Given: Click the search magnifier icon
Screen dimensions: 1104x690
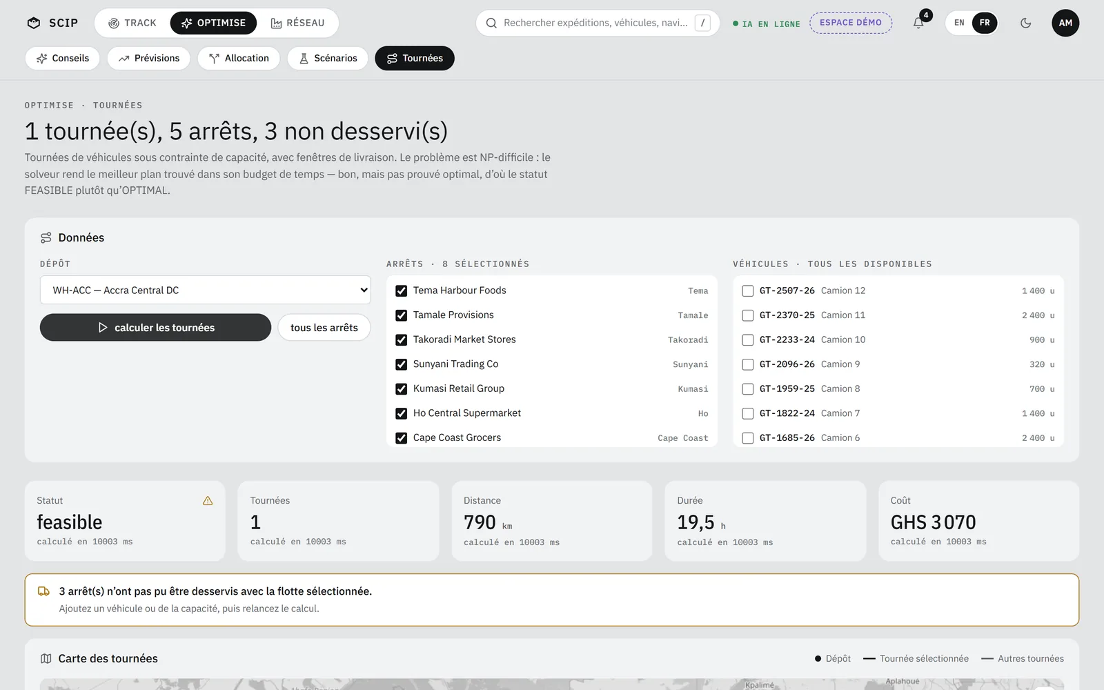Looking at the screenshot, I should pyautogui.click(x=491, y=23).
